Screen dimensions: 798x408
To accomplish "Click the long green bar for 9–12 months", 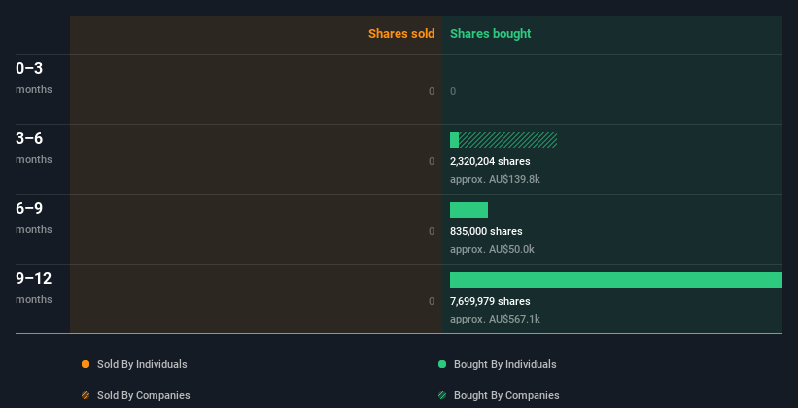I will click(x=616, y=280).
